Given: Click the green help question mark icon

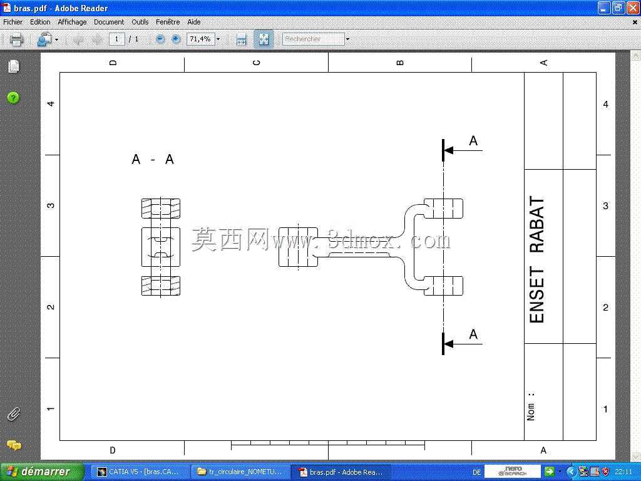Looking at the screenshot, I should click(14, 98).
